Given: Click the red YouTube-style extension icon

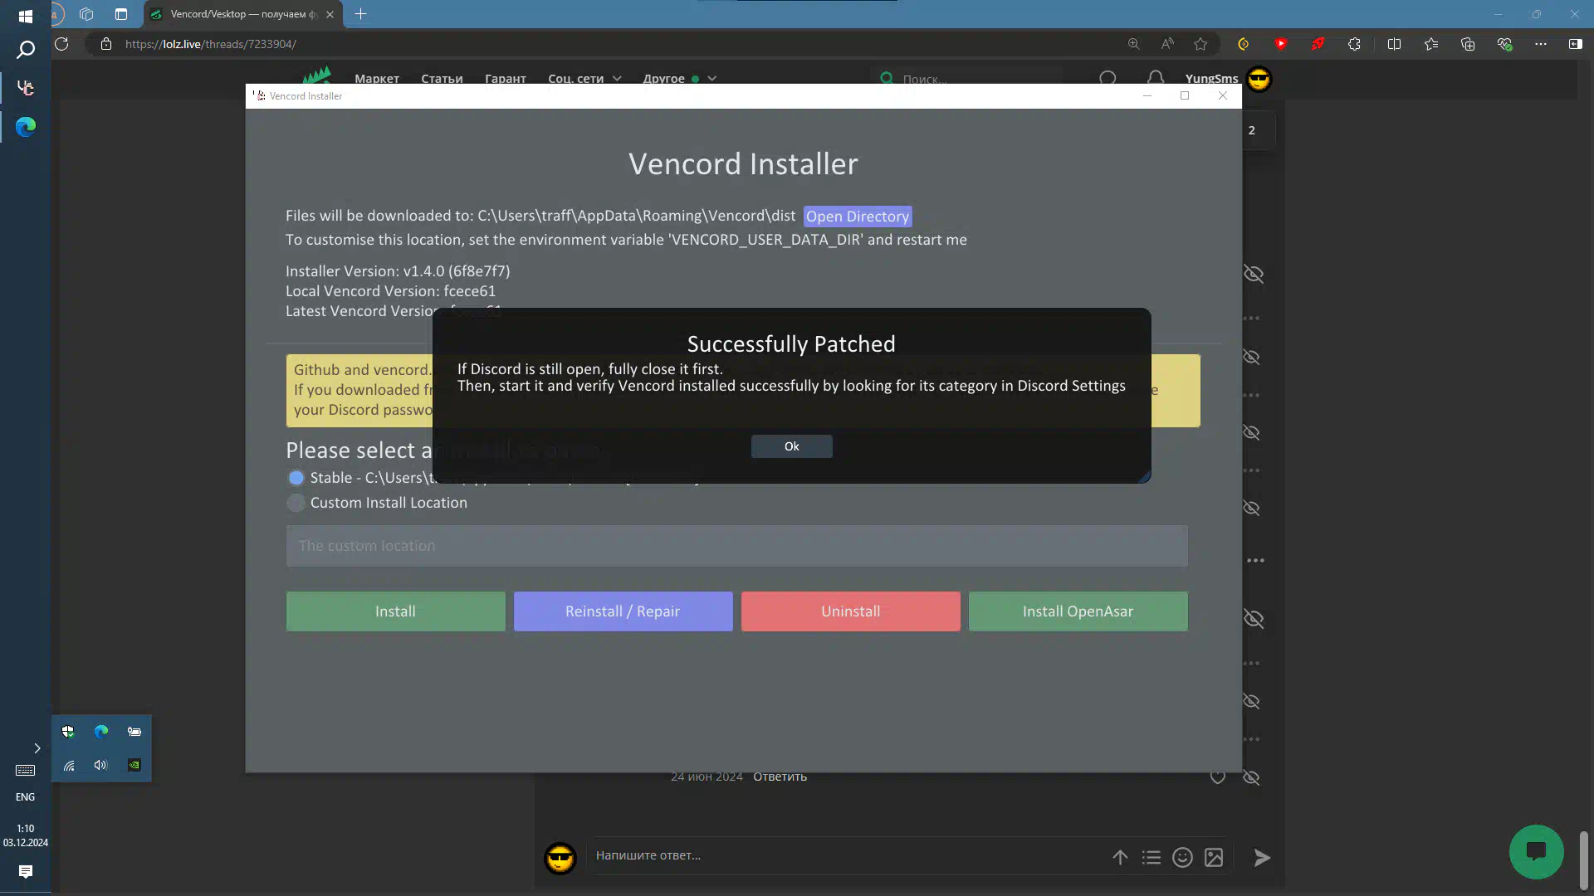Looking at the screenshot, I should [x=1280, y=44].
